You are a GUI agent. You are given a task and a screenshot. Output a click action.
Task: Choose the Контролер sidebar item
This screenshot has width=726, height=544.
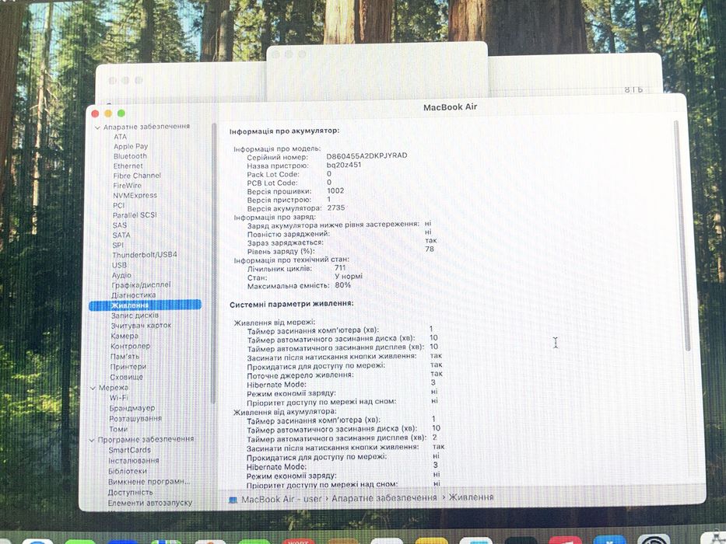click(130, 346)
